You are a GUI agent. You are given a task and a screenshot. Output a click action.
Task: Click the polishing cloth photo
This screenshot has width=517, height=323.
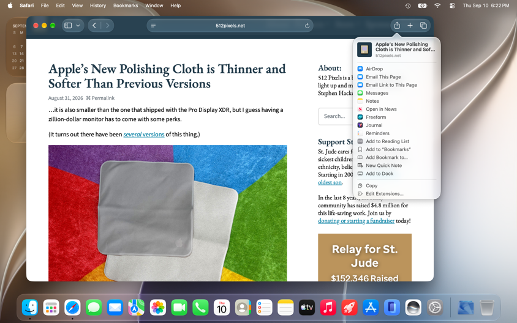(x=167, y=213)
